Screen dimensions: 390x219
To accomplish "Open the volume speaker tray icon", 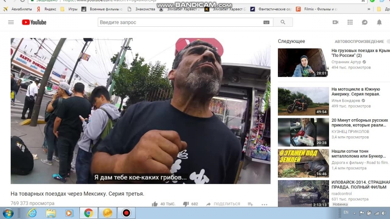I will [x=384, y=213].
